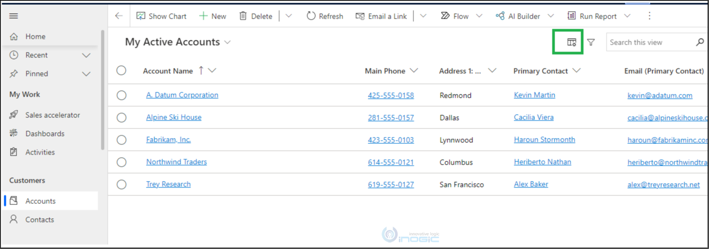Screen dimensions: 709x249
Task: Click the Account Name sort arrow
Action: (201, 70)
